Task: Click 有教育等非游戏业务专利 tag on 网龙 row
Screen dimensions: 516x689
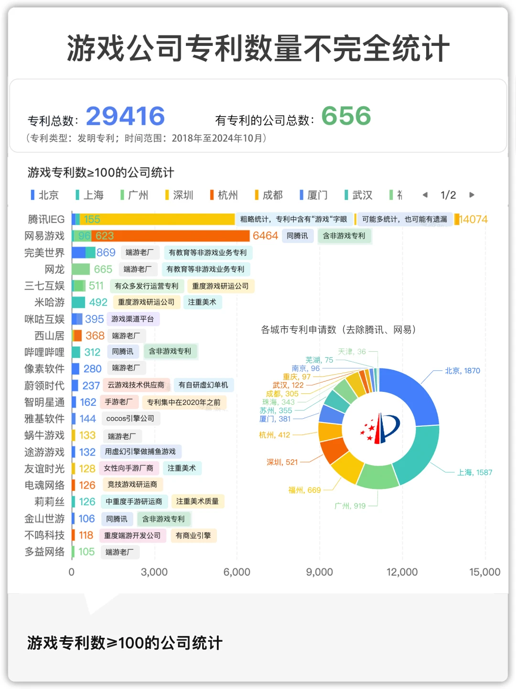Action: tap(205, 269)
